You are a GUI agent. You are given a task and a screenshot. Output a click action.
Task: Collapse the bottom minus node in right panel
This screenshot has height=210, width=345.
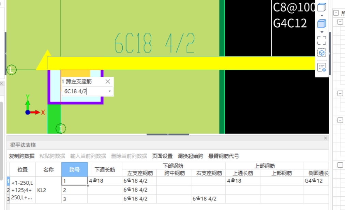pyautogui.click(x=340, y=165)
